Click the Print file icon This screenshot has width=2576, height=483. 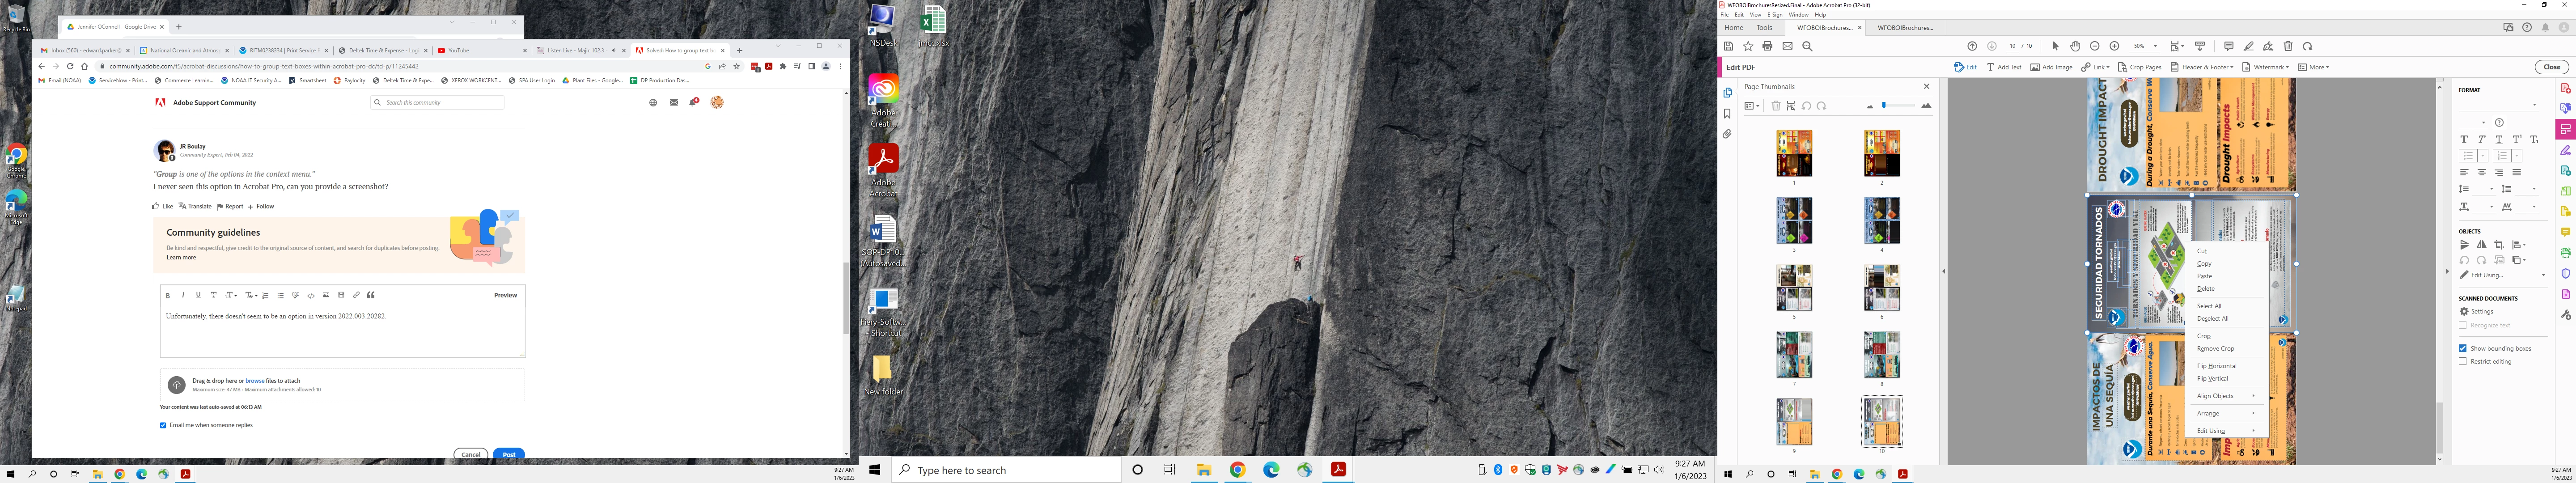(1767, 46)
